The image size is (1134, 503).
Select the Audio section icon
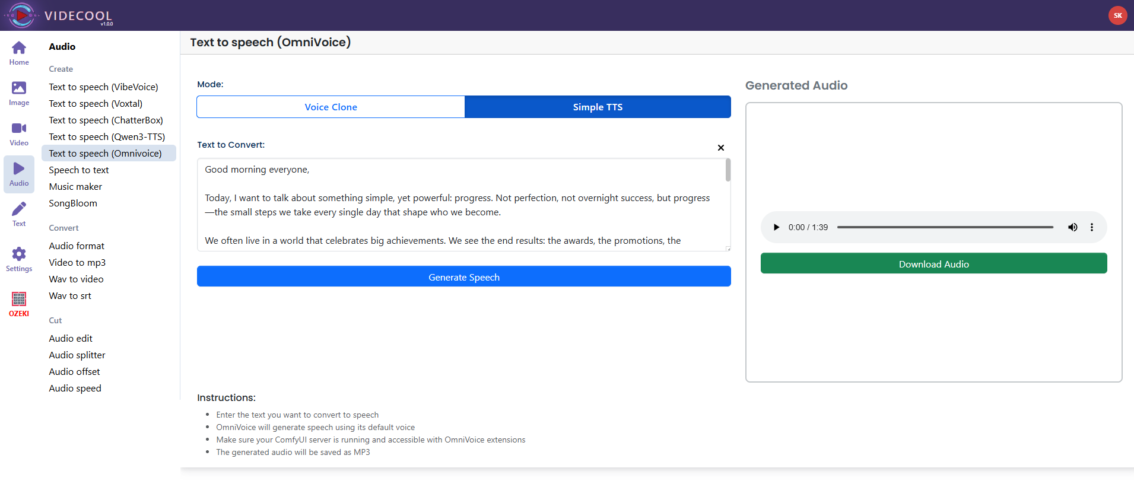pyautogui.click(x=19, y=174)
